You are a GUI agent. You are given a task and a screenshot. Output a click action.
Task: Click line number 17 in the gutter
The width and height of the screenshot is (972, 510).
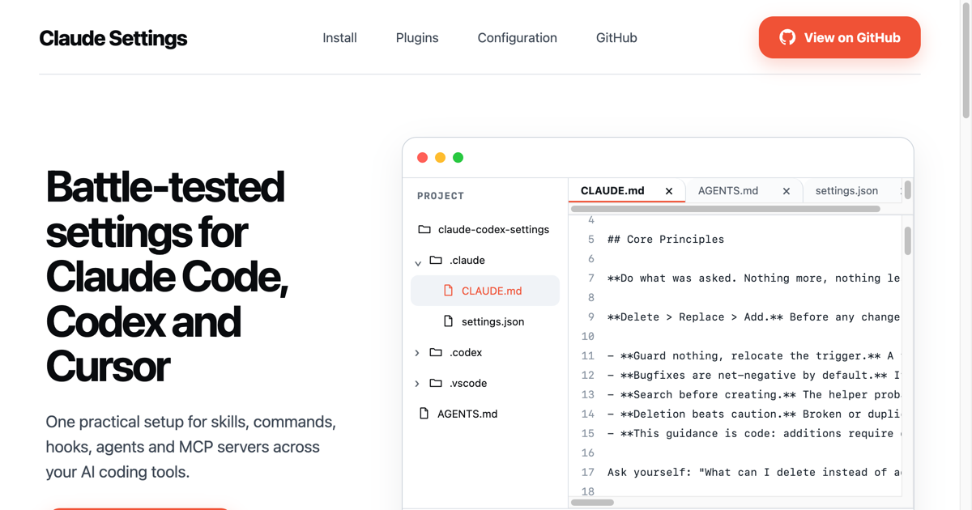[x=588, y=472]
